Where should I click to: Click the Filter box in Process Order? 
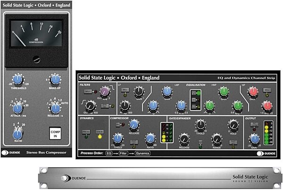[x=123, y=153]
